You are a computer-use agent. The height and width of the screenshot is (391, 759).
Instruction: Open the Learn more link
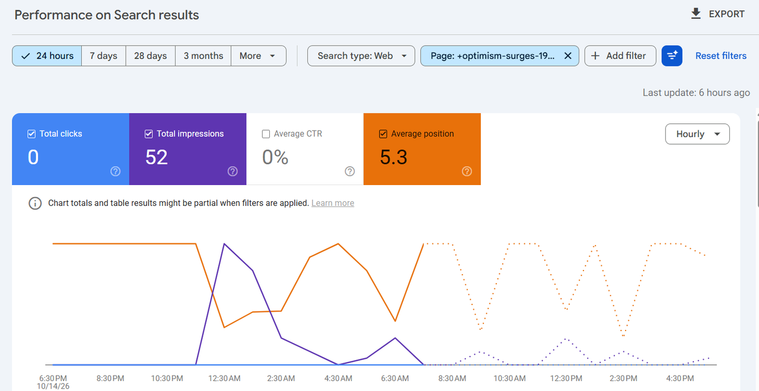pyautogui.click(x=333, y=203)
